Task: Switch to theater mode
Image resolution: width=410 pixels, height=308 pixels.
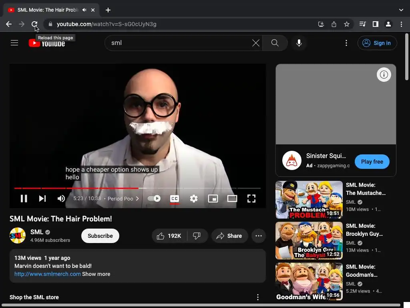Action: [x=232, y=199]
